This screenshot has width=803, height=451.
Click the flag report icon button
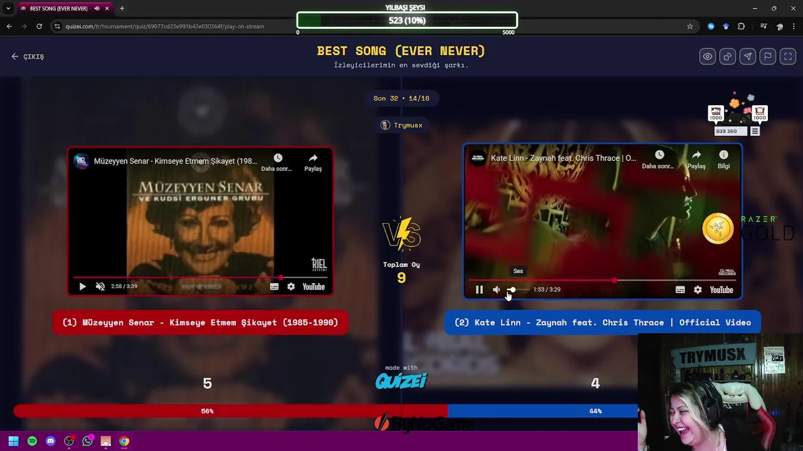(x=768, y=56)
